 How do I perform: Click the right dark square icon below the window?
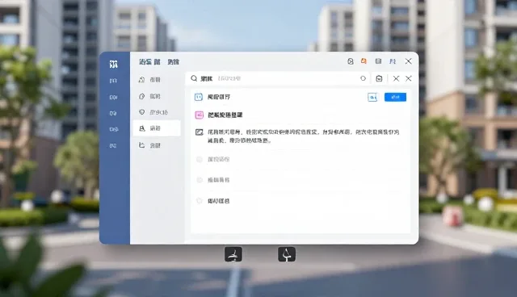click(287, 254)
